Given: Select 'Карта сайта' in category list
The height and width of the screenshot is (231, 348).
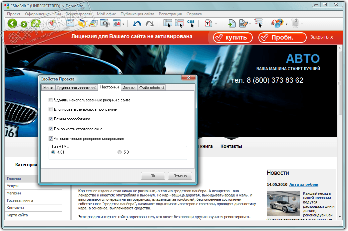Looking at the screenshot, I should coord(17,215).
